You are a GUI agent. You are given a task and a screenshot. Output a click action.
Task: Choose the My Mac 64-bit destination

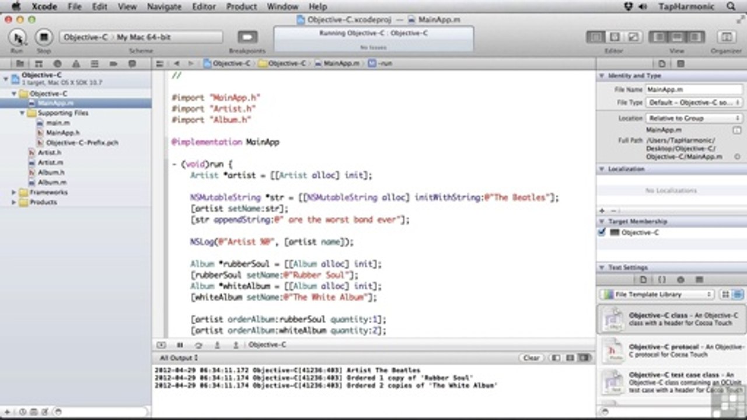pos(144,37)
